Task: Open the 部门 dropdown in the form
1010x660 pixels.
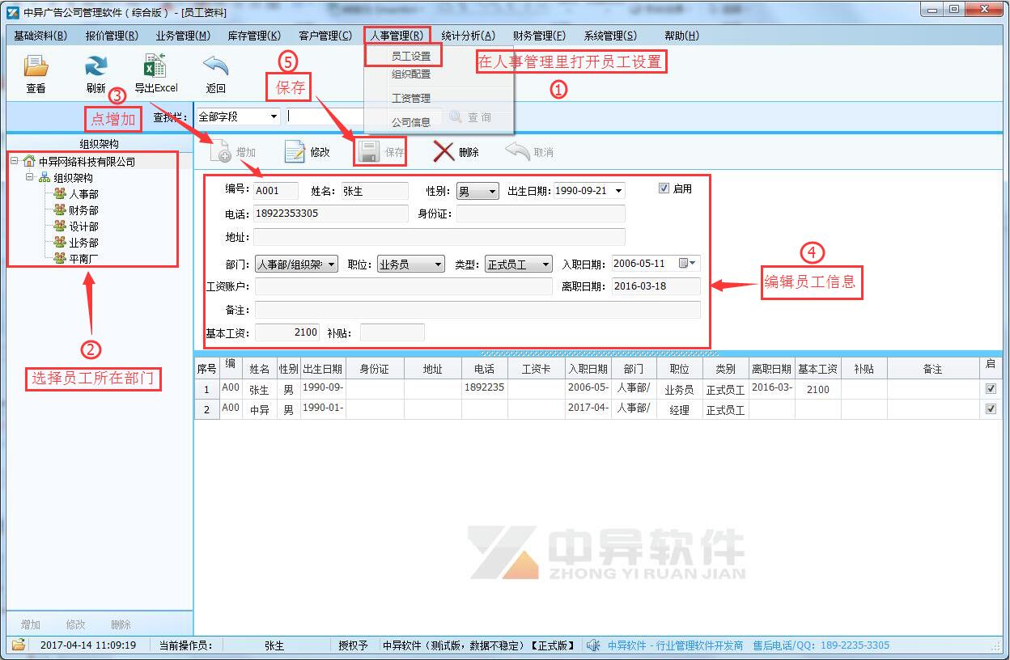Action: point(331,264)
